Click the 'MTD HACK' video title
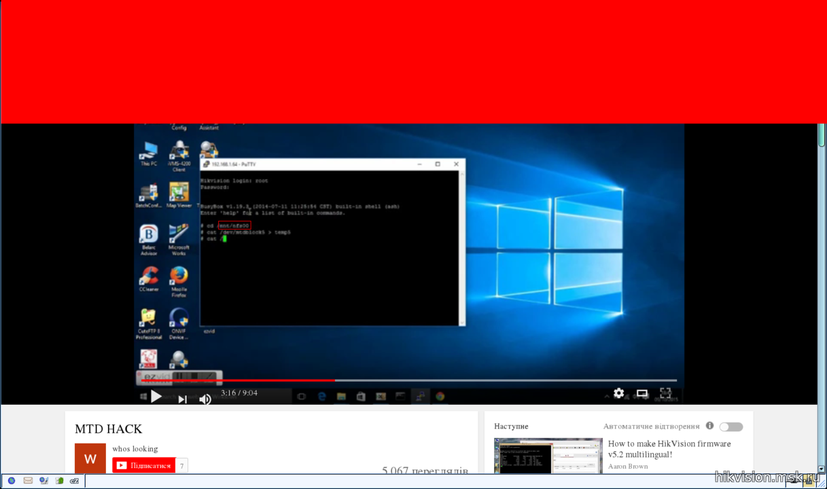Screen dimensions: 827x489 point(109,429)
